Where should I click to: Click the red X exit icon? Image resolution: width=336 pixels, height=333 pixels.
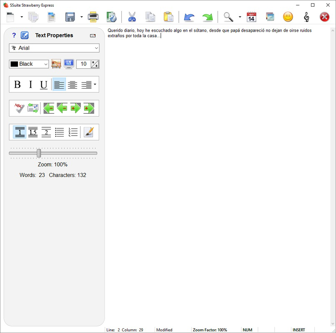tap(324, 17)
